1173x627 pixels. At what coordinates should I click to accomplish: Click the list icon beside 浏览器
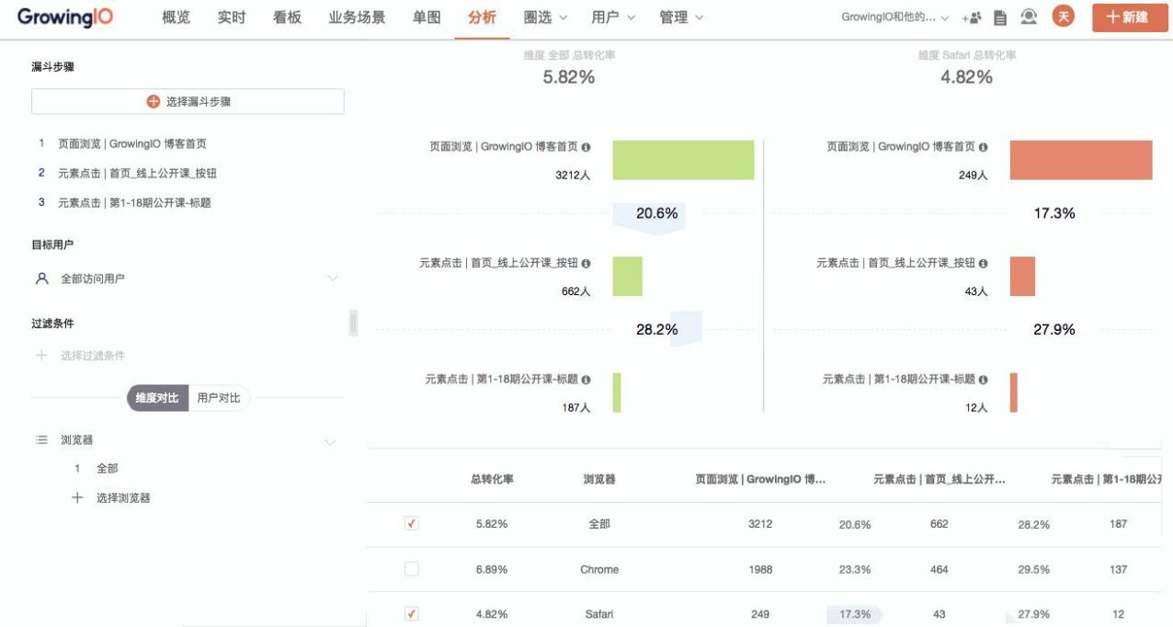pos(41,439)
